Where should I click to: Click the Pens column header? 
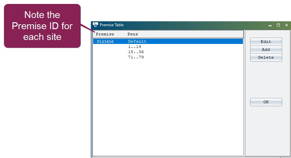[x=133, y=34]
